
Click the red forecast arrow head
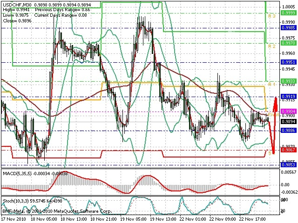tap(275, 103)
